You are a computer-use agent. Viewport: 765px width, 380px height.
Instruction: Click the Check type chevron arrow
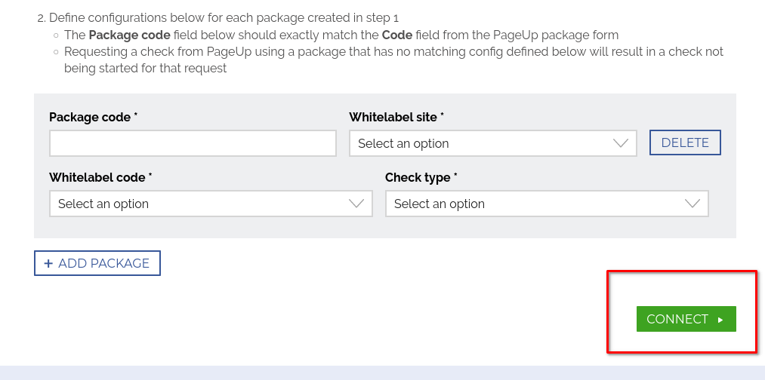pyautogui.click(x=692, y=204)
